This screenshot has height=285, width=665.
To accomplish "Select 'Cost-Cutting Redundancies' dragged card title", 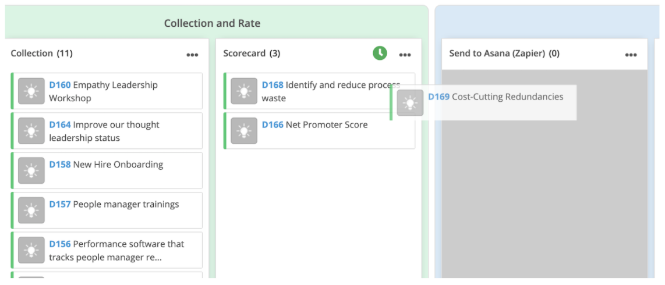I will tap(508, 97).
